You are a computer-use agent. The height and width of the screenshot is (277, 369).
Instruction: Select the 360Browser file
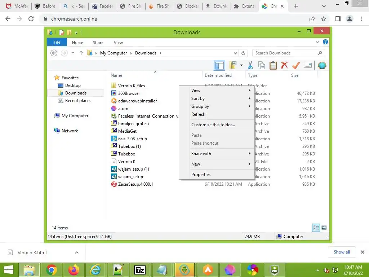click(129, 93)
